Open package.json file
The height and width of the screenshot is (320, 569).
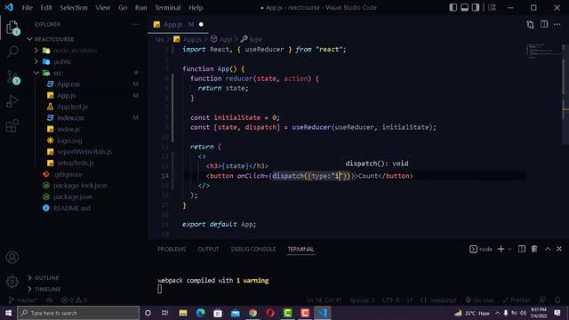pyautogui.click(x=73, y=196)
